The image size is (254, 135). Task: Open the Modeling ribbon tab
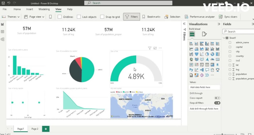[x=44, y=9]
